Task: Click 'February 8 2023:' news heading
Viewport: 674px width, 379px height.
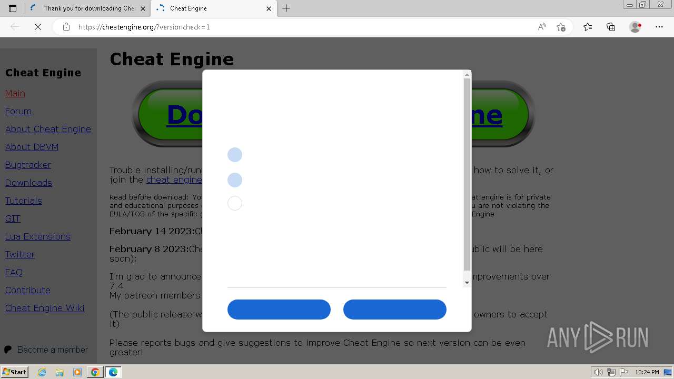Action: 149,249
